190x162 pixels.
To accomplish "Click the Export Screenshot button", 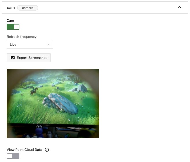I will [x=29, y=58].
